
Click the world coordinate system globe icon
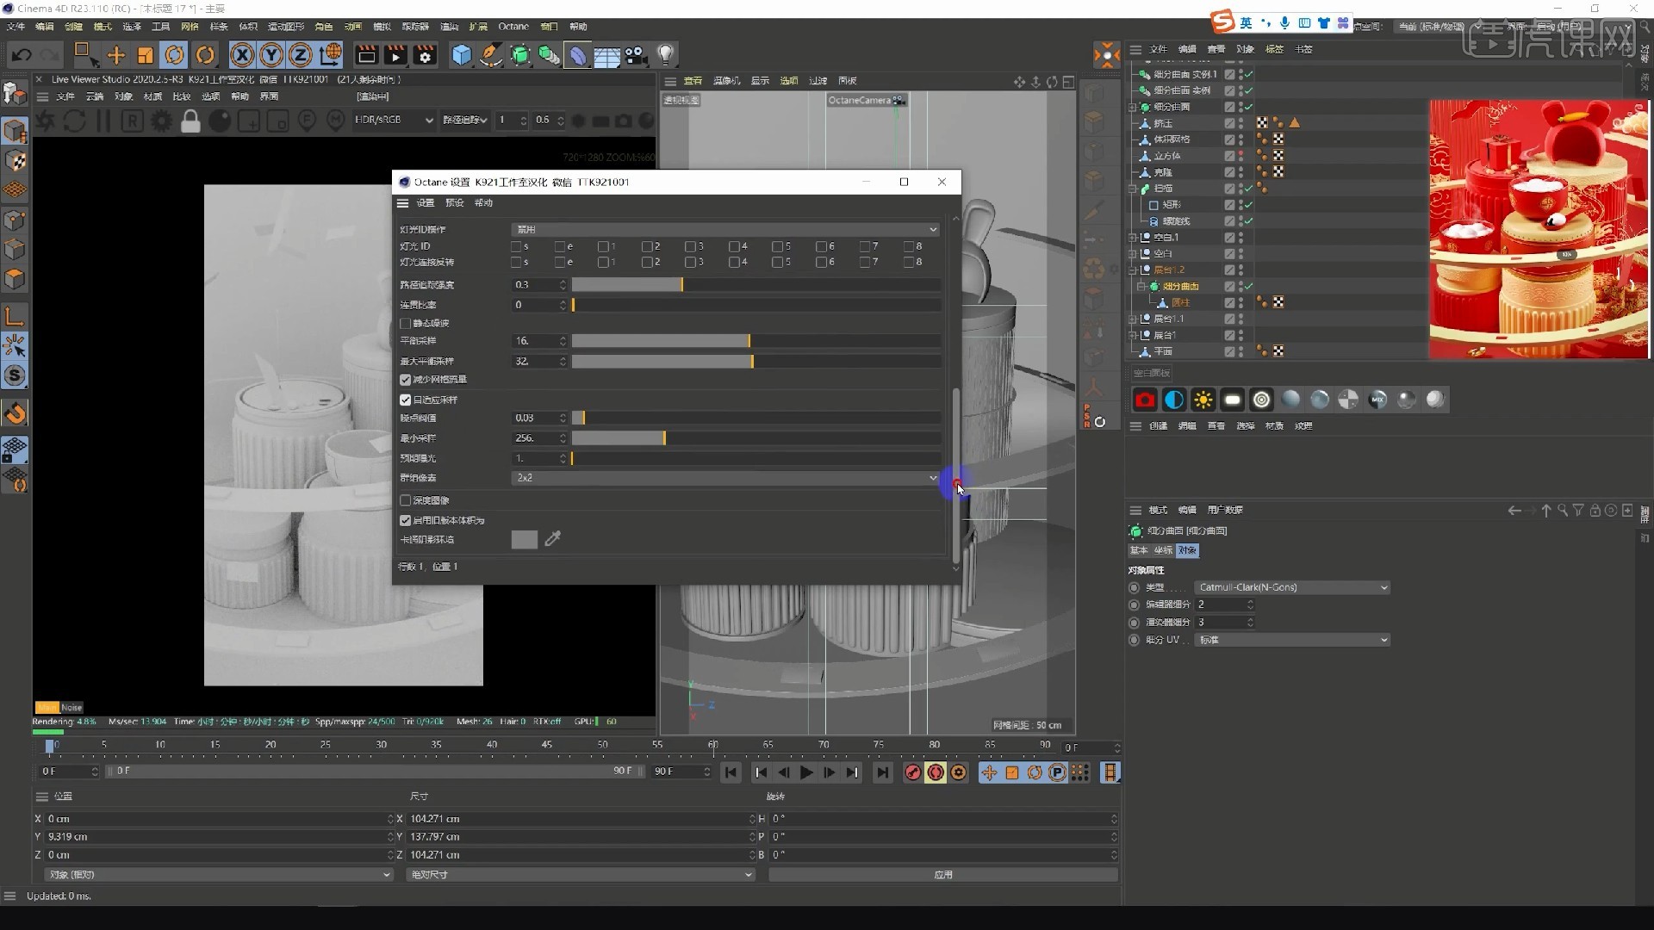(330, 55)
